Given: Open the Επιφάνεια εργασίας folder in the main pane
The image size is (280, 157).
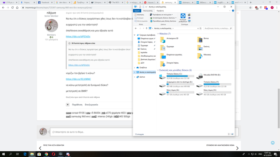Looking at the screenshot, I should 163,56.
